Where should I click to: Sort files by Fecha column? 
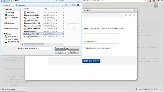[x=45, y=9]
